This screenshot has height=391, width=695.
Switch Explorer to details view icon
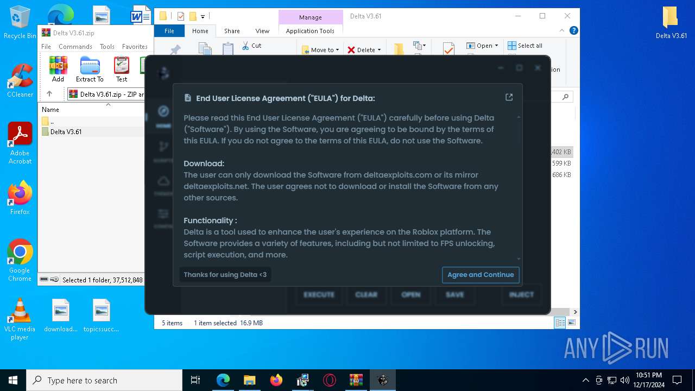click(560, 323)
